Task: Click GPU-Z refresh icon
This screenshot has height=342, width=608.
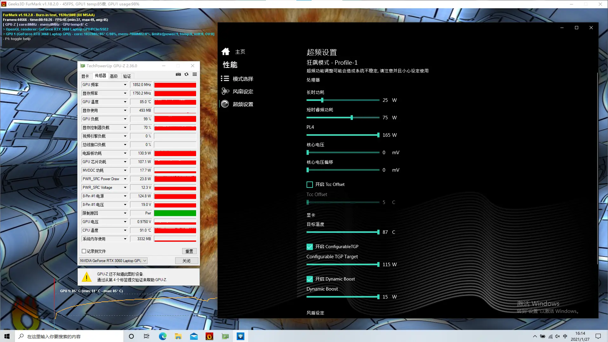Action: (x=187, y=74)
